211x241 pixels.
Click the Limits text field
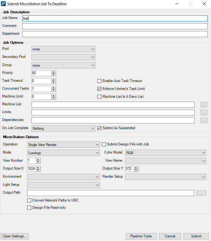click(x=113, y=113)
